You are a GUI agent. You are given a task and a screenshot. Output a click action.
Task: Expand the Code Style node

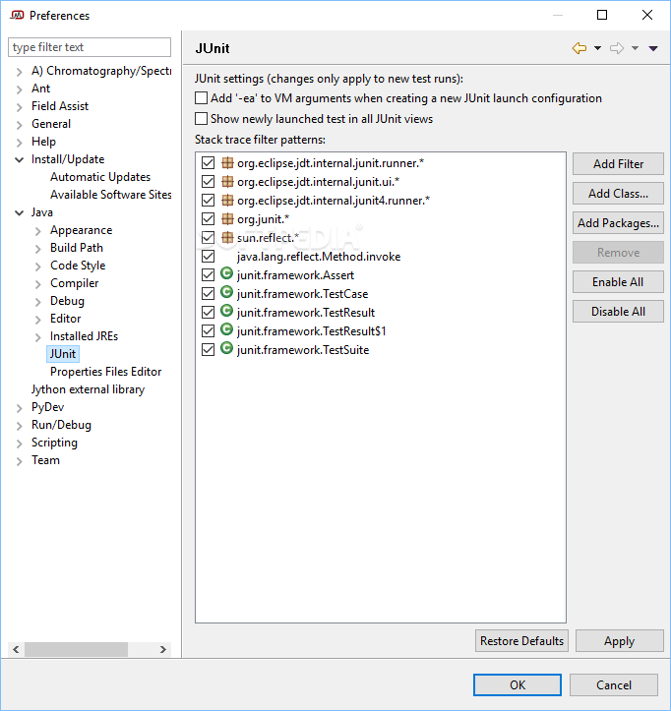(38, 267)
